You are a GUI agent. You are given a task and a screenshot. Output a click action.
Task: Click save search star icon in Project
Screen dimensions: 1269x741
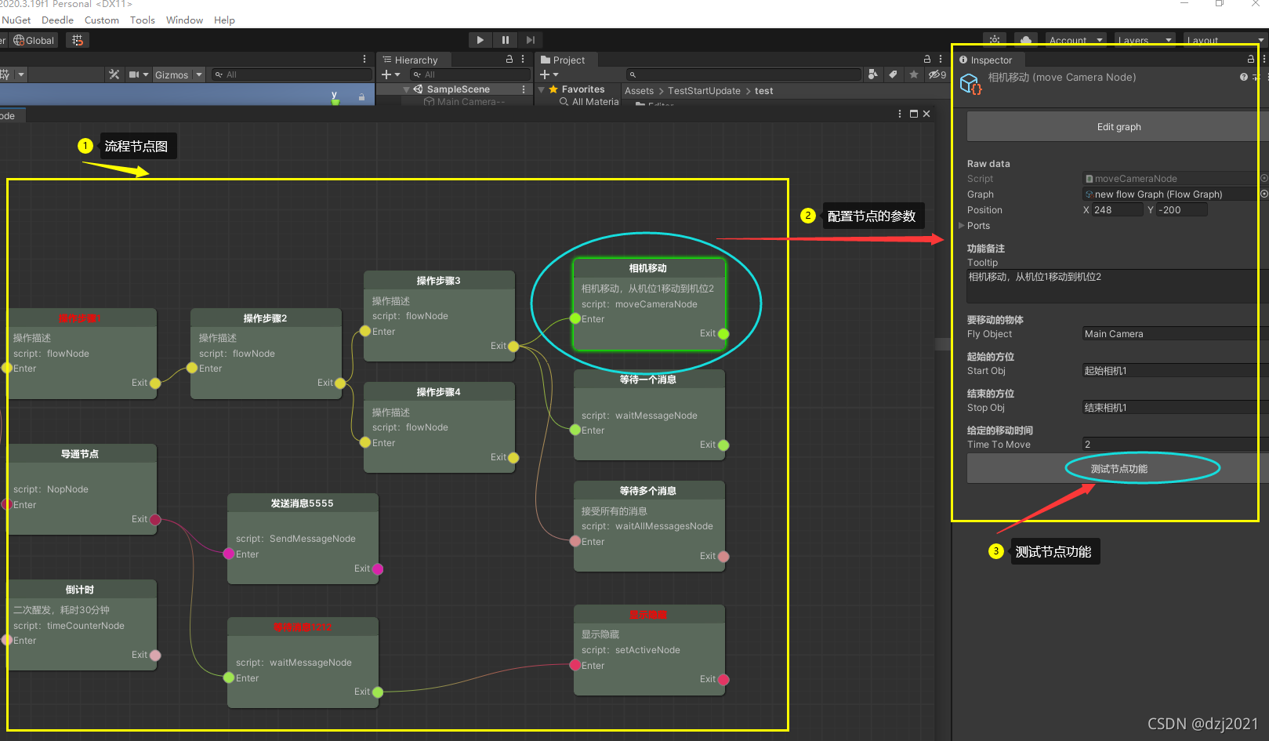point(914,74)
